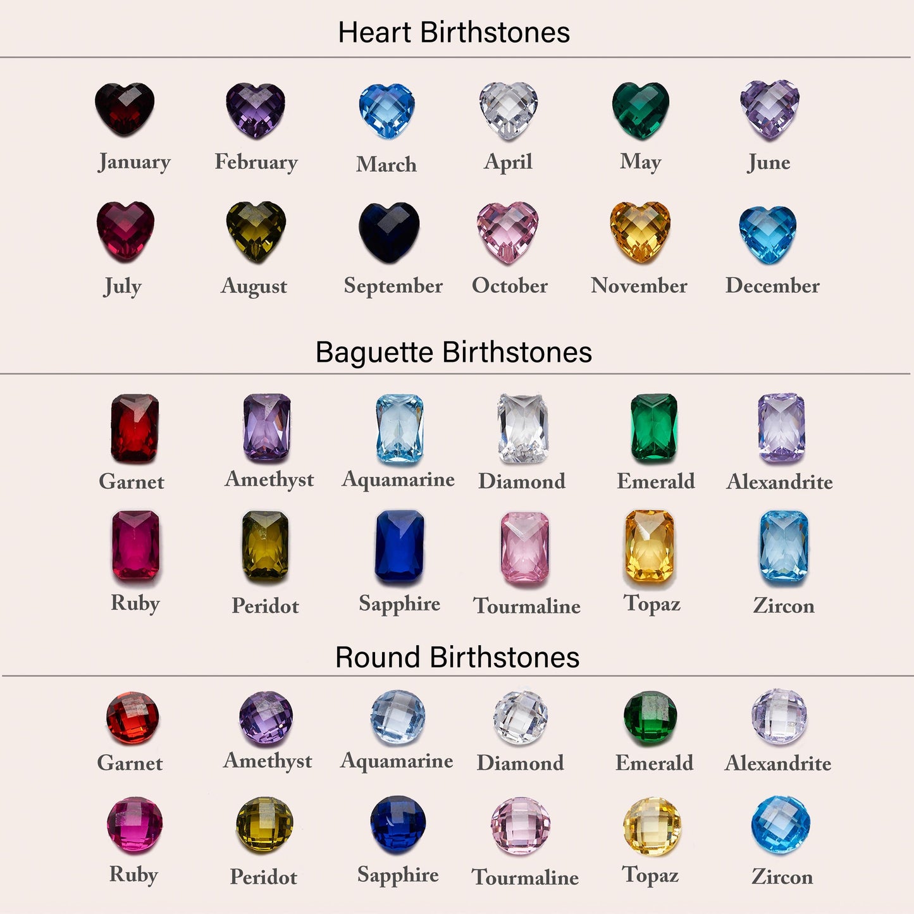The height and width of the screenshot is (914, 914).
Task: Click the baguette Sapphire stone
Action: pos(400,547)
